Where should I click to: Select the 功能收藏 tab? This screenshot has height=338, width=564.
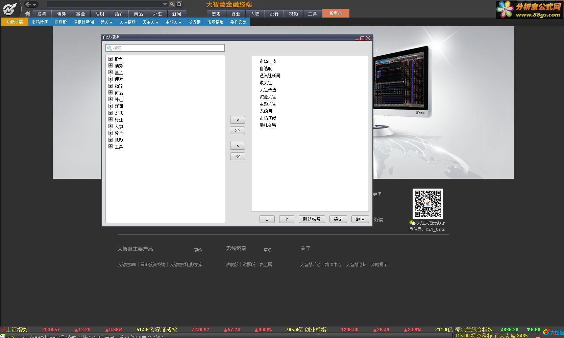15,22
